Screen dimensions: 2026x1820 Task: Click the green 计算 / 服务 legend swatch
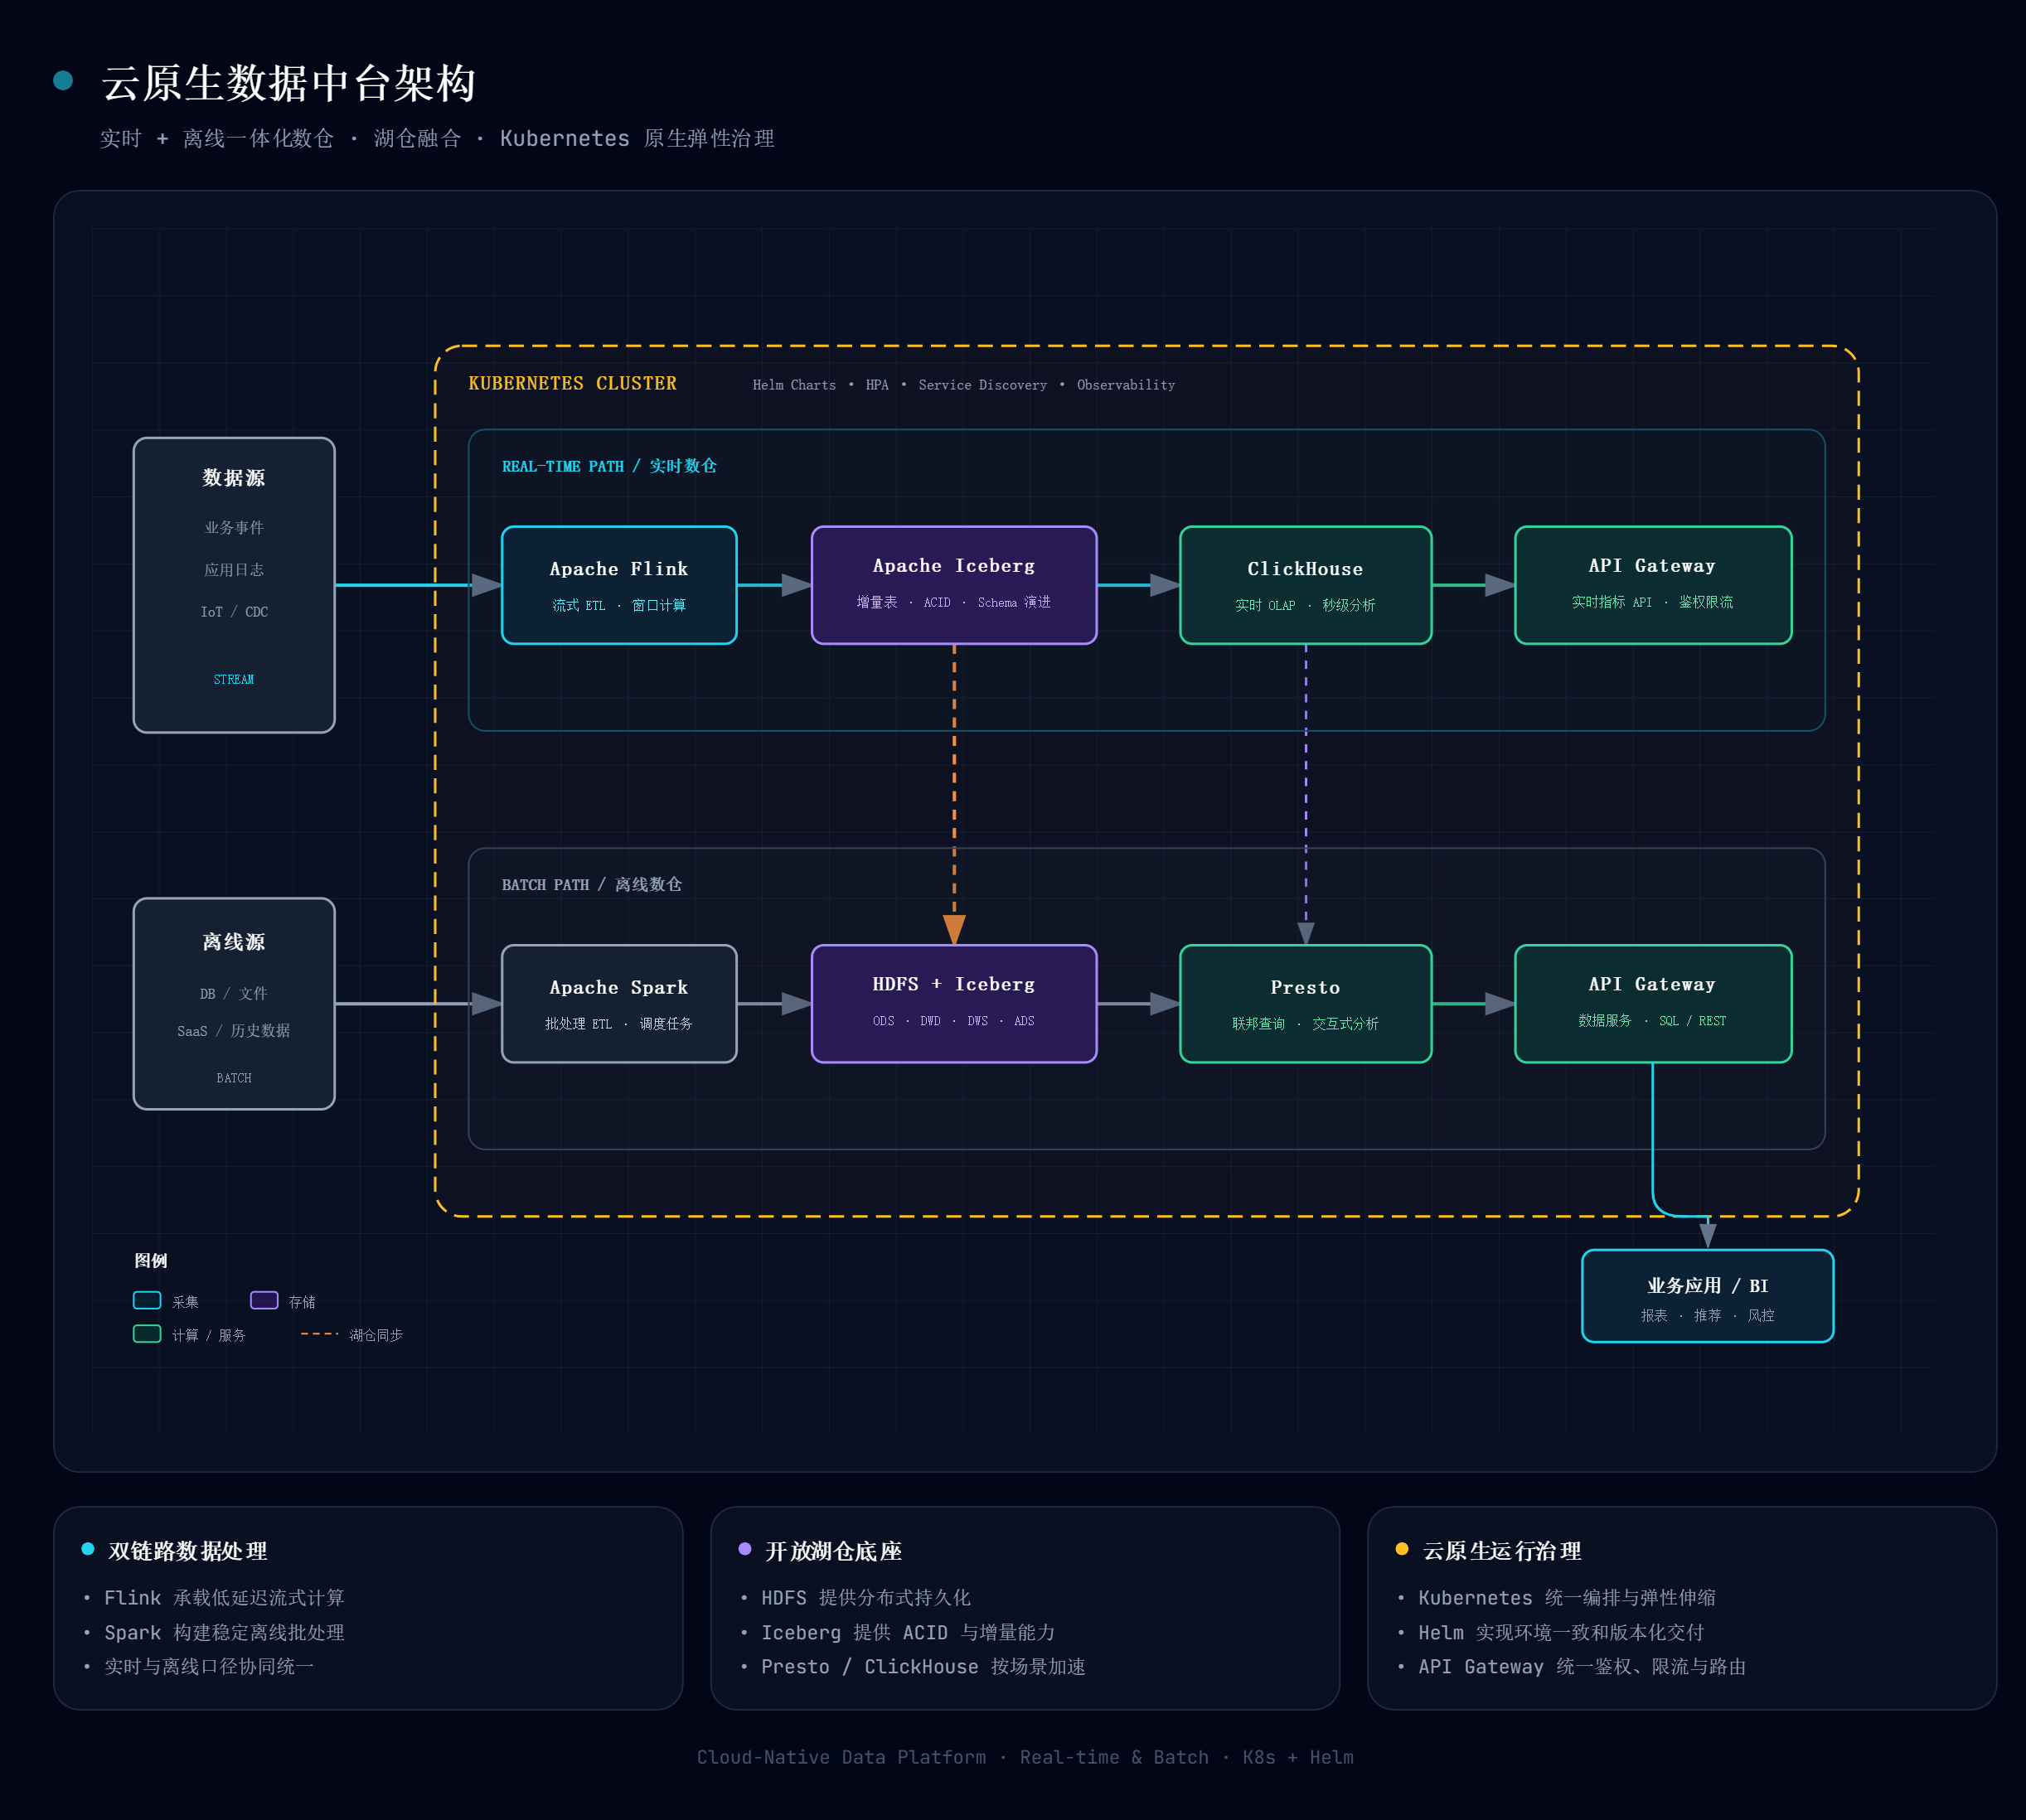[x=147, y=1334]
